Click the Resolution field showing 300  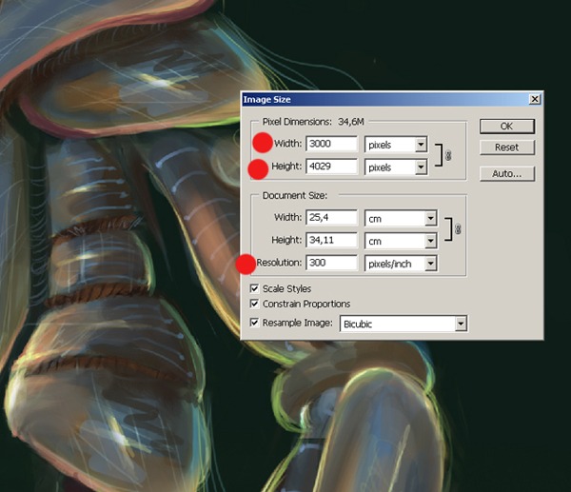(x=331, y=263)
